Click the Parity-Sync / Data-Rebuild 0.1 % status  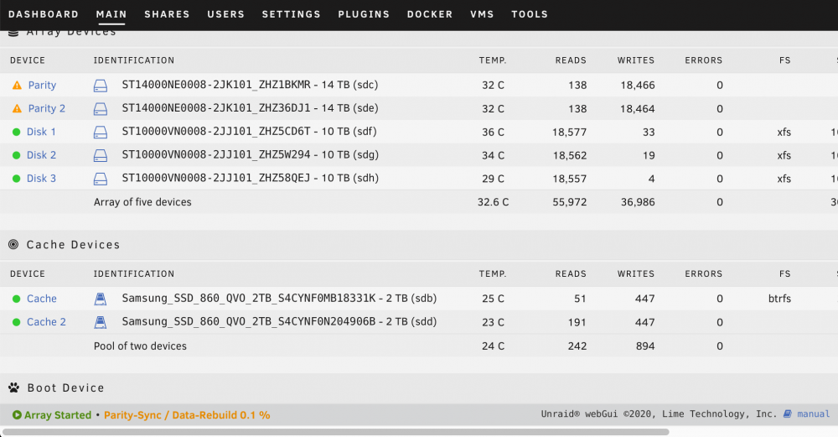[x=187, y=415]
